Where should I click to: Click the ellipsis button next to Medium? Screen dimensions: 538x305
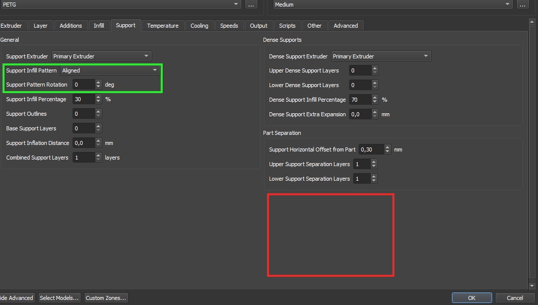pos(523,5)
